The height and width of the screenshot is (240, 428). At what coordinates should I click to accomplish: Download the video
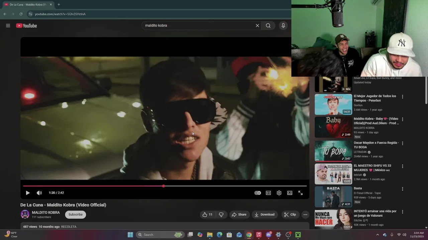[x=264, y=215]
